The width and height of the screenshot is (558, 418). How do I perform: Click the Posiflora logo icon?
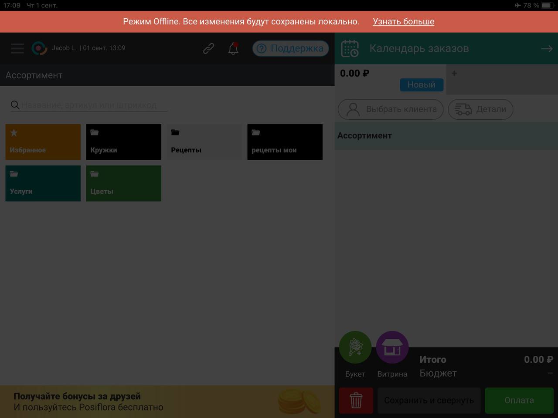point(39,48)
